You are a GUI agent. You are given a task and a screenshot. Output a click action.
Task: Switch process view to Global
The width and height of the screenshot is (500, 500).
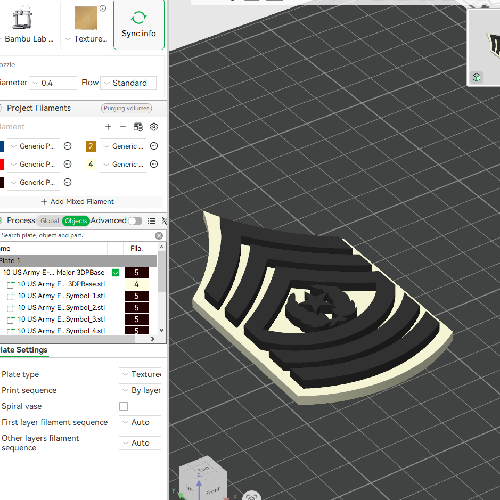pos(50,221)
